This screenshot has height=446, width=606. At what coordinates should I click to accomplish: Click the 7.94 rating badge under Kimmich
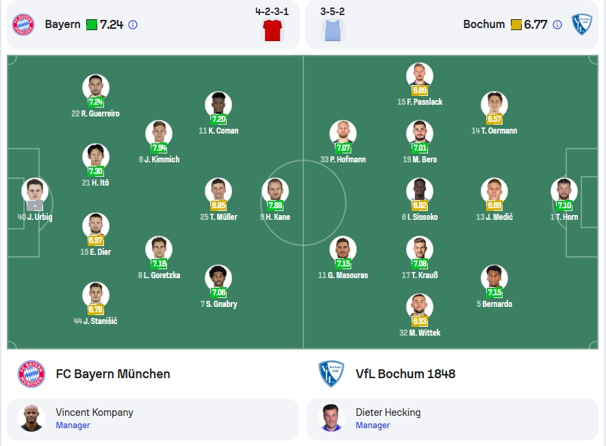159,148
